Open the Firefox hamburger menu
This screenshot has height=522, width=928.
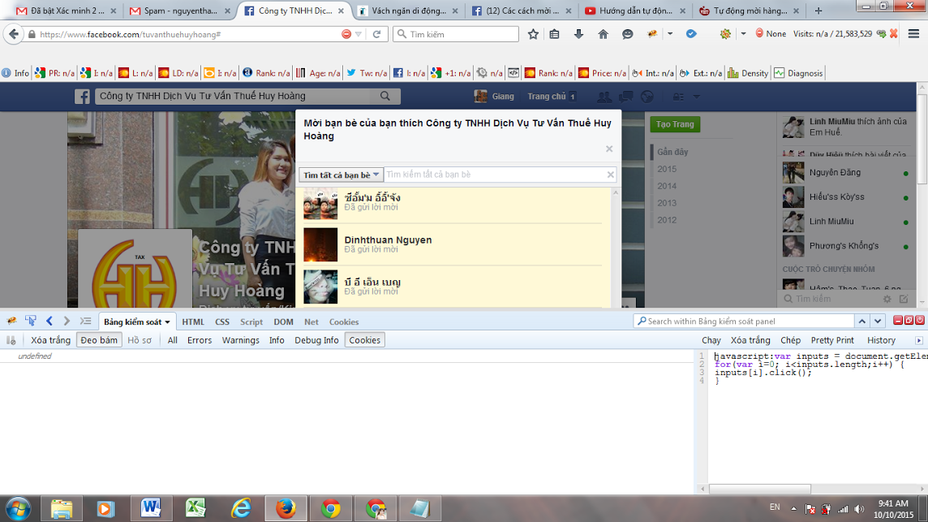point(913,34)
